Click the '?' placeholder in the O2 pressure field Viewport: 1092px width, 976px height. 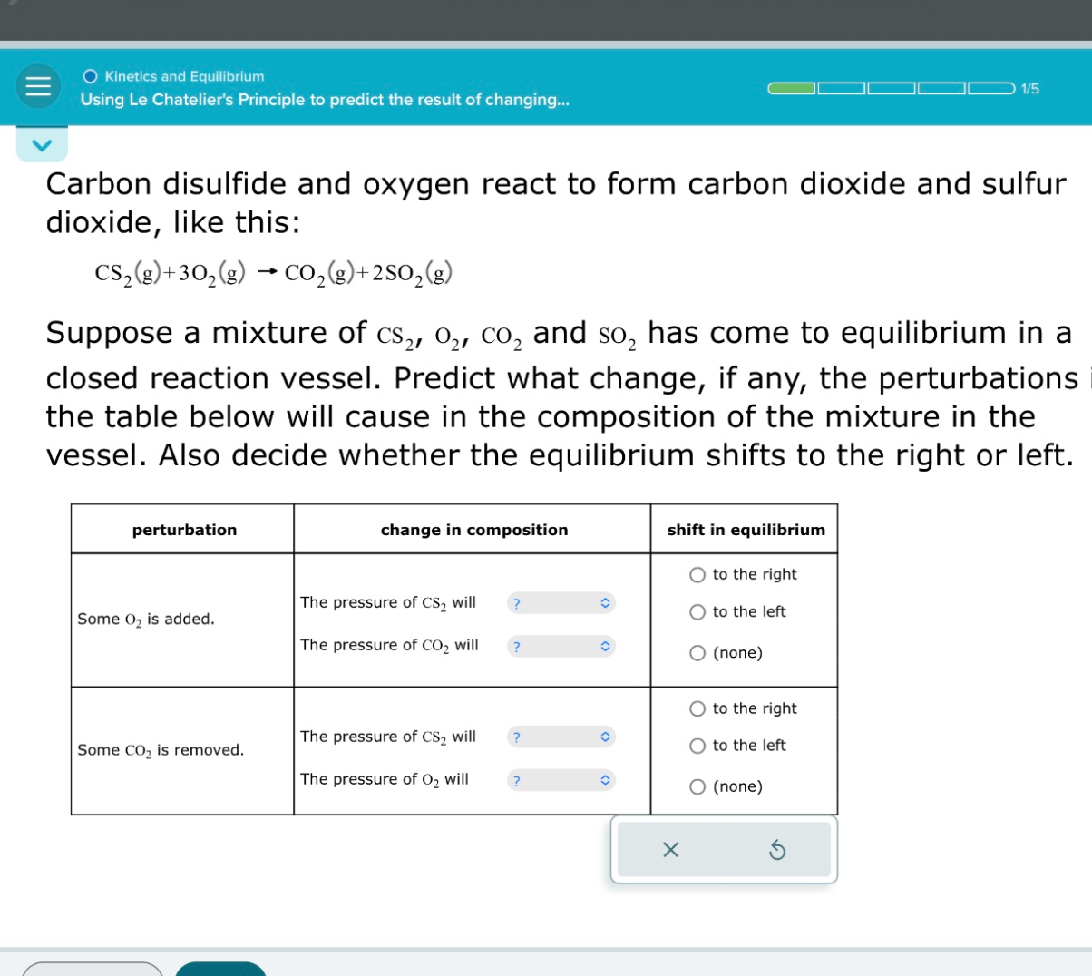[516, 780]
